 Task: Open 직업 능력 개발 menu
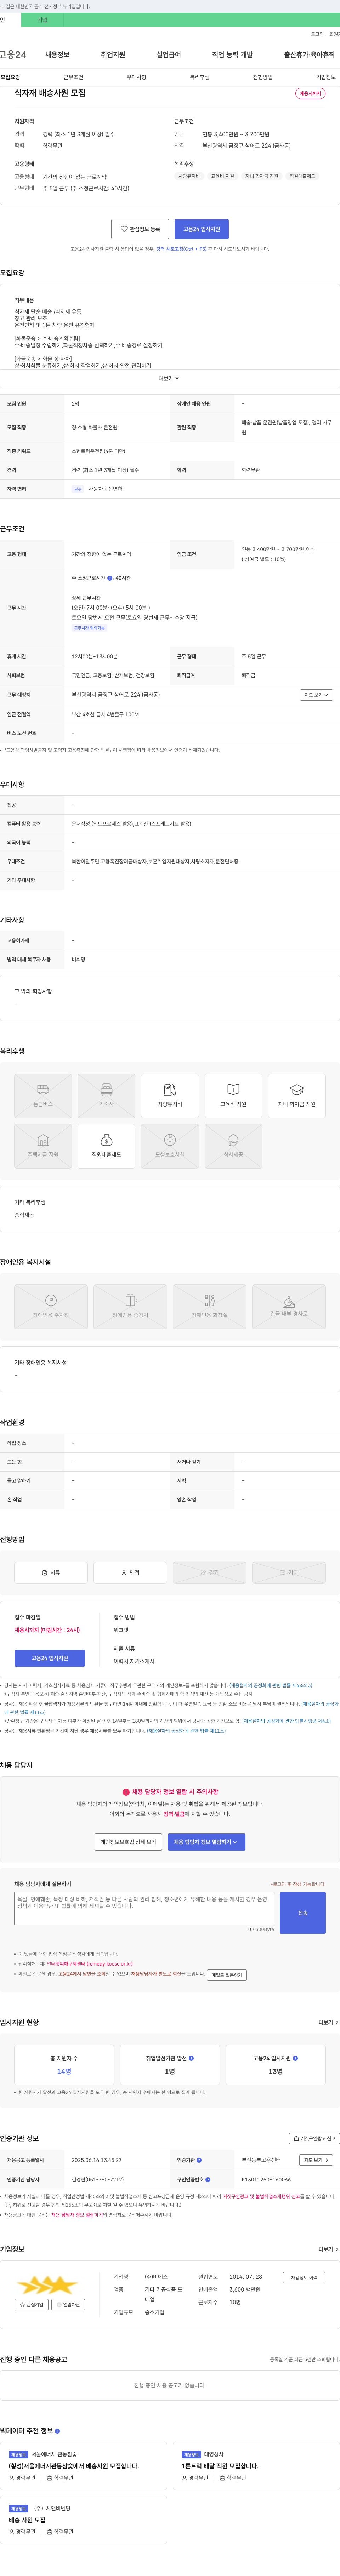coord(232,55)
